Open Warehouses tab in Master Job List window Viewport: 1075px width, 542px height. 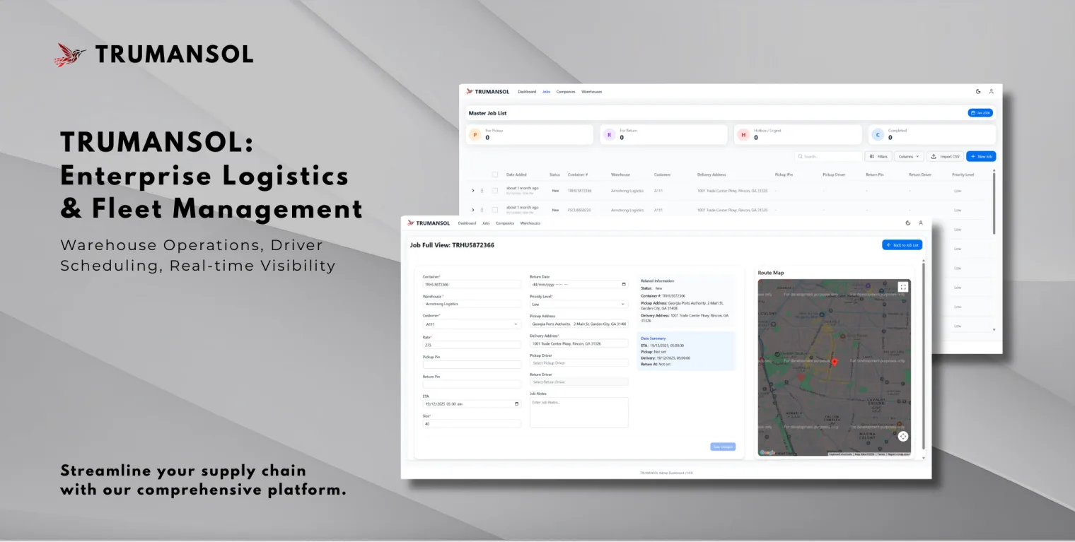click(592, 92)
